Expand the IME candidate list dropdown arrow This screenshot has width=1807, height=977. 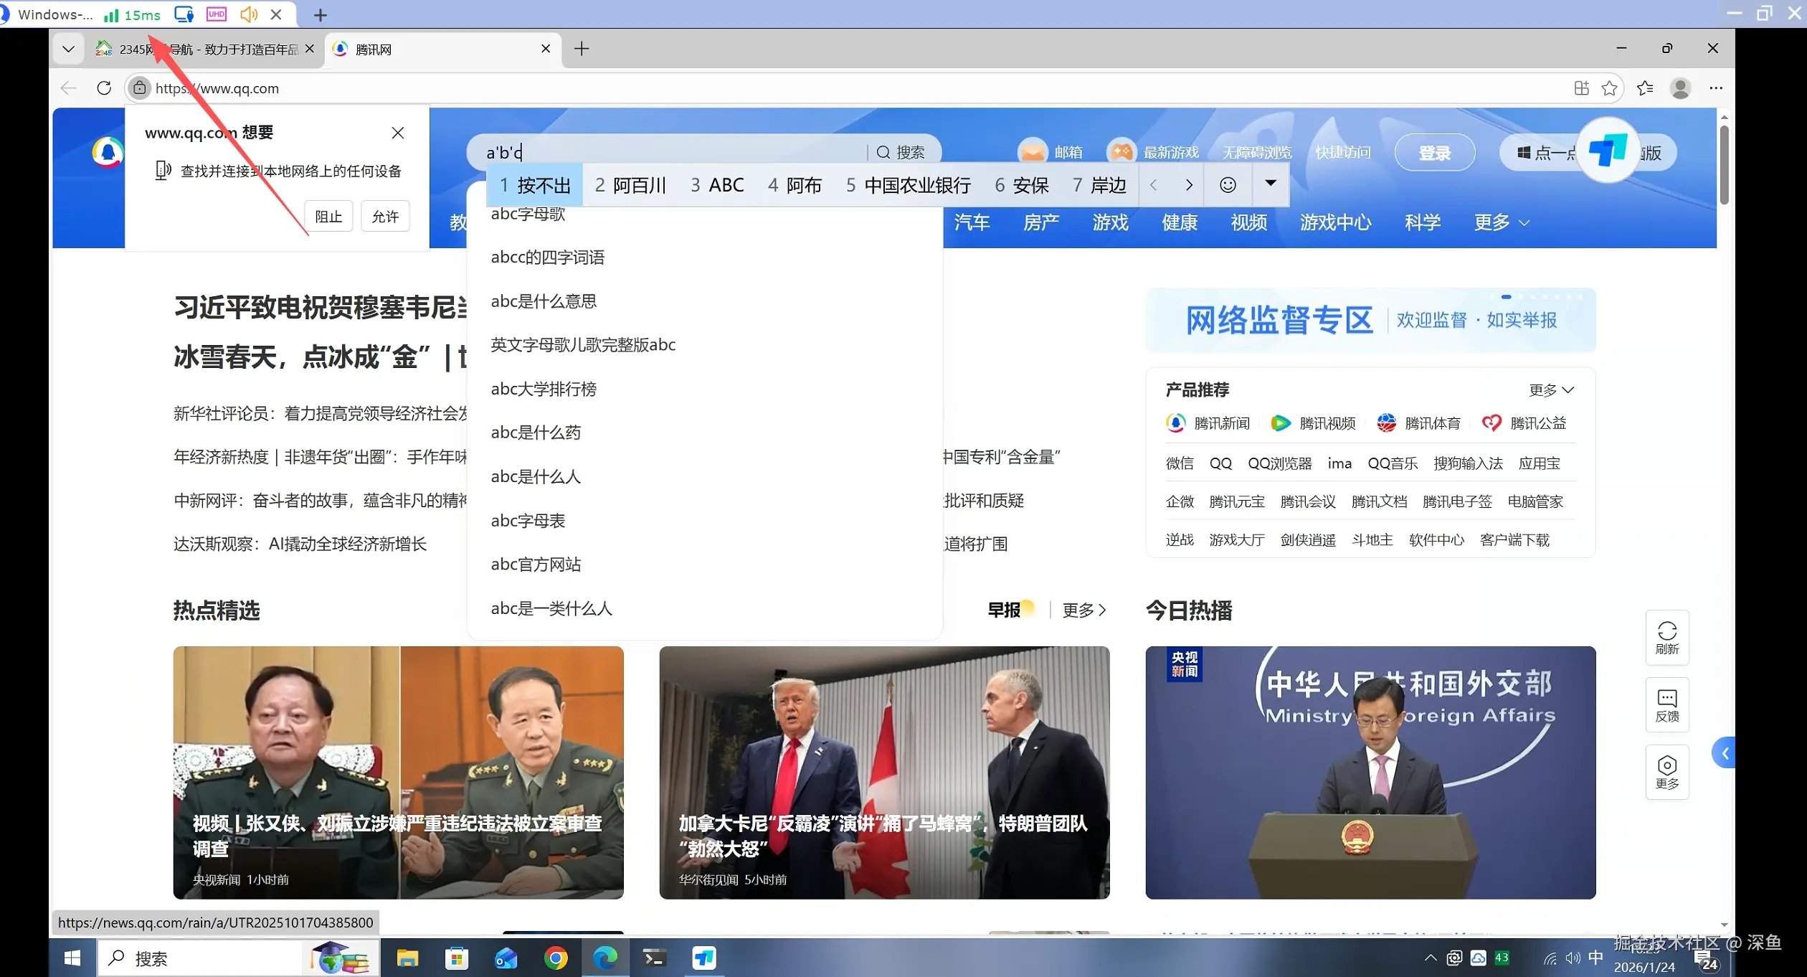(x=1270, y=184)
